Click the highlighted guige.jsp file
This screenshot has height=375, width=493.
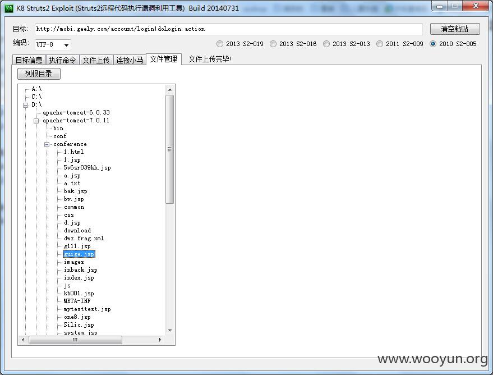point(79,254)
